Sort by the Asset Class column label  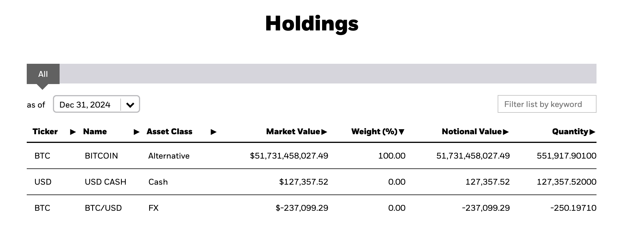tap(169, 132)
